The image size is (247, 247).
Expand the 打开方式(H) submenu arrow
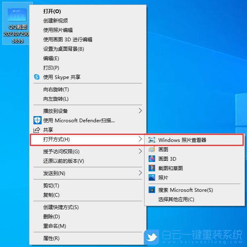pyautogui.click(x=140, y=139)
